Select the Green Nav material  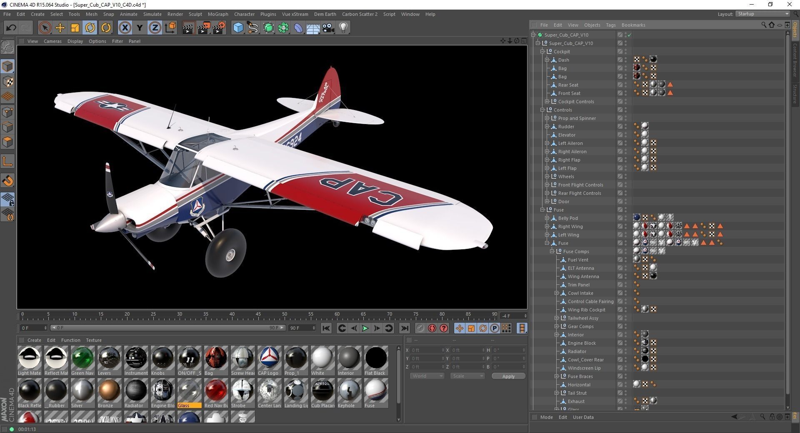point(82,361)
